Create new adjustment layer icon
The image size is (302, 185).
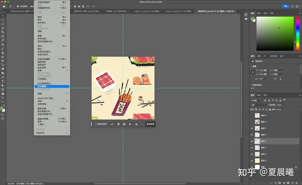(284, 182)
